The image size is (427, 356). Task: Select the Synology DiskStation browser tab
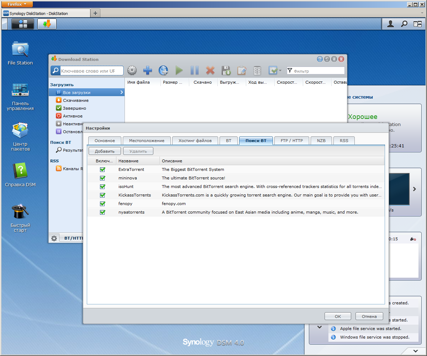click(46, 13)
